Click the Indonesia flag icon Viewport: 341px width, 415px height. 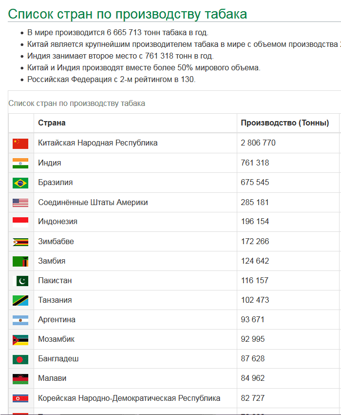click(x=20, y=222)
